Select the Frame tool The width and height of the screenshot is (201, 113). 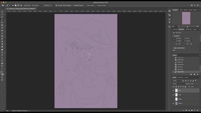pos(2,25)
